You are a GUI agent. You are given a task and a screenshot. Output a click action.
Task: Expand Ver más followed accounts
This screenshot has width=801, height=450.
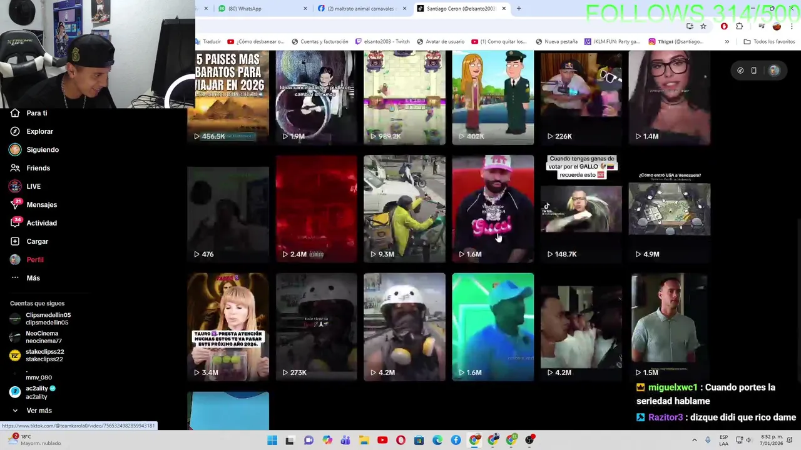coord(31,411)
